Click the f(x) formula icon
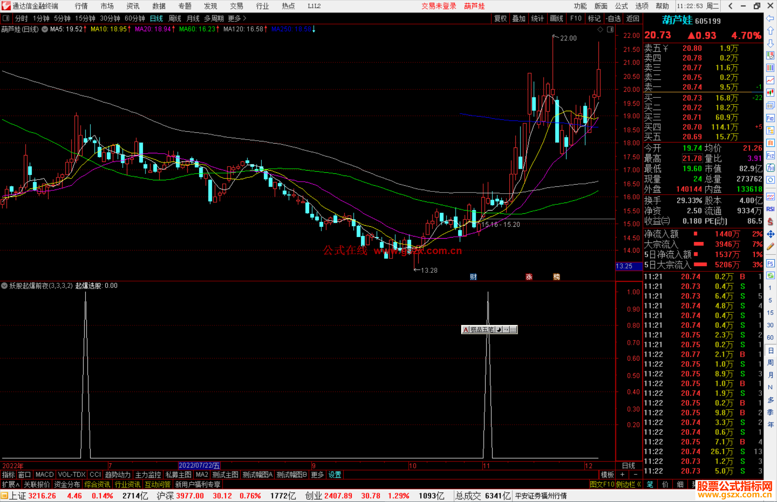Image resolution: width=777 pixels, height=502 pixels. click(770, 168)
